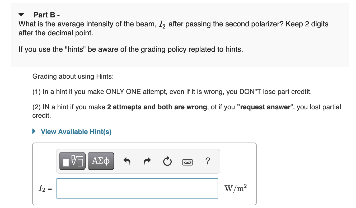Click the bold "2 attmepts and both are wrong" text
The width and height of the screenshot is (356, 208).
click(x=157, y=107)
